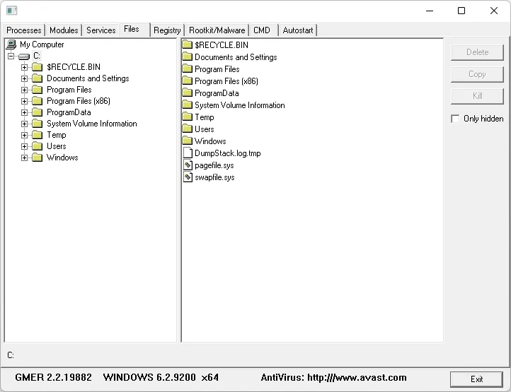Click the GMER app icon in title bar

[x=12, y=11]
